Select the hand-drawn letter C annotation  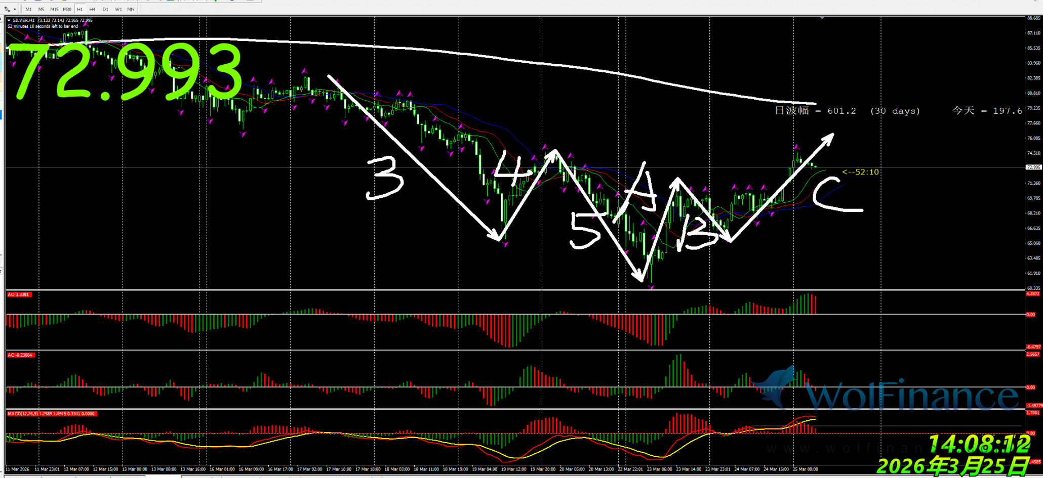pyautogui.click(x=835, y=195)
